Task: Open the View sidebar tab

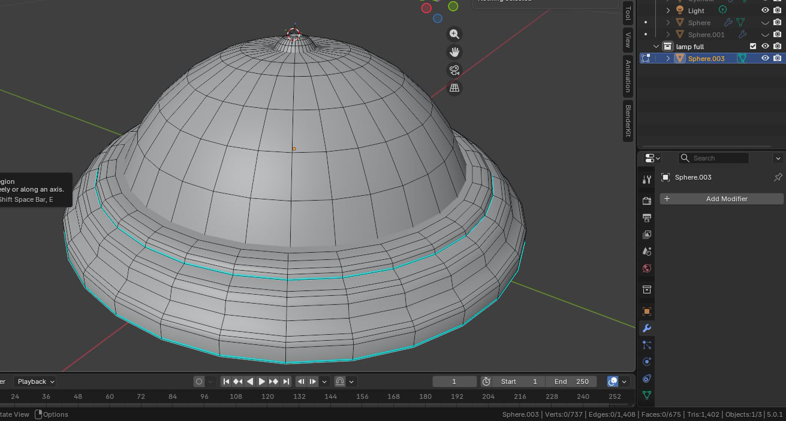Action: [628, 40]
